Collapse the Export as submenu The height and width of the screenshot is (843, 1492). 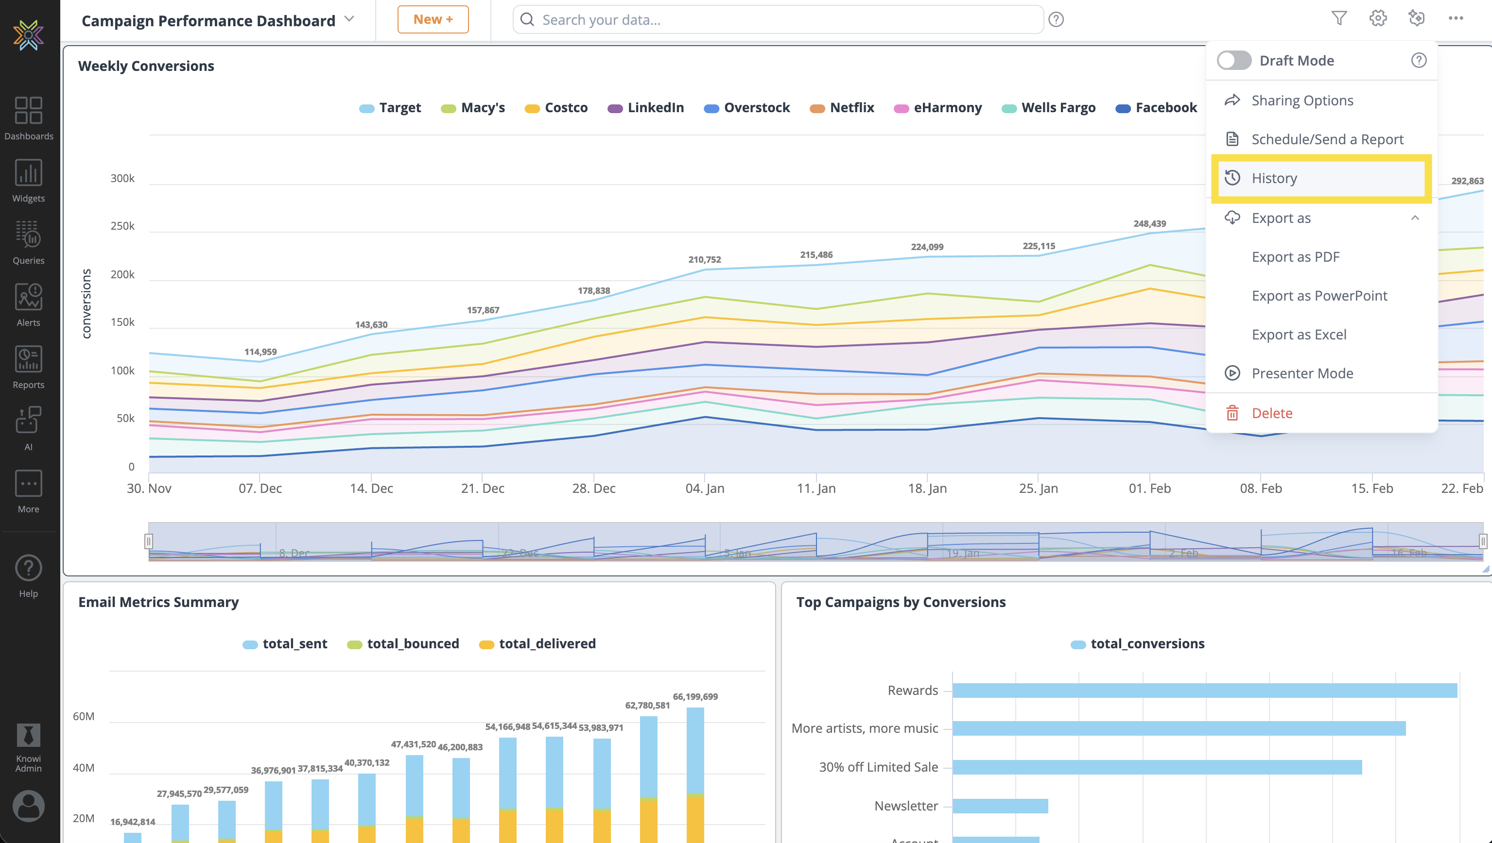tap(1417, 218)
